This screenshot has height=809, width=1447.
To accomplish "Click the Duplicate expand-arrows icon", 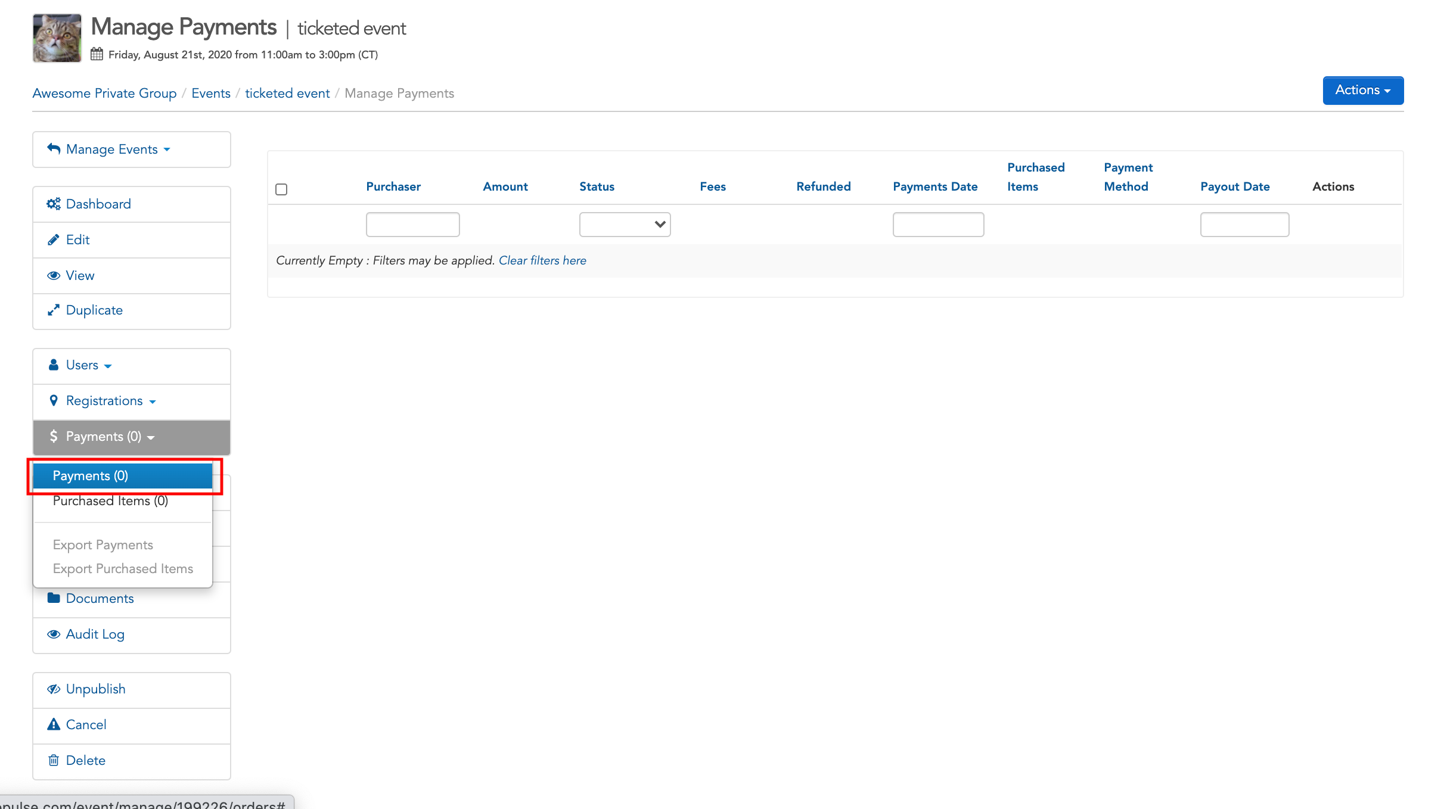I will [54, 310].
